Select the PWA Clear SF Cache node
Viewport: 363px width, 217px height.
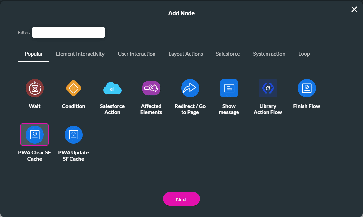click(35, 134)
